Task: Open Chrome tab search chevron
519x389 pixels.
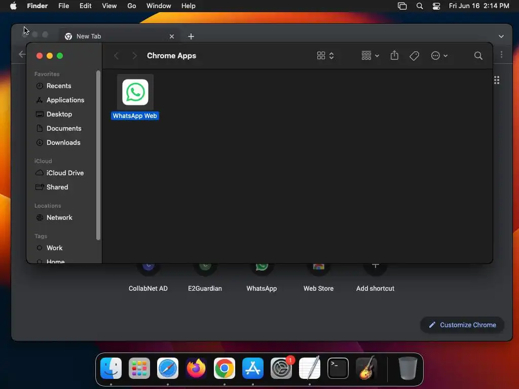Action: click(501, 36)
